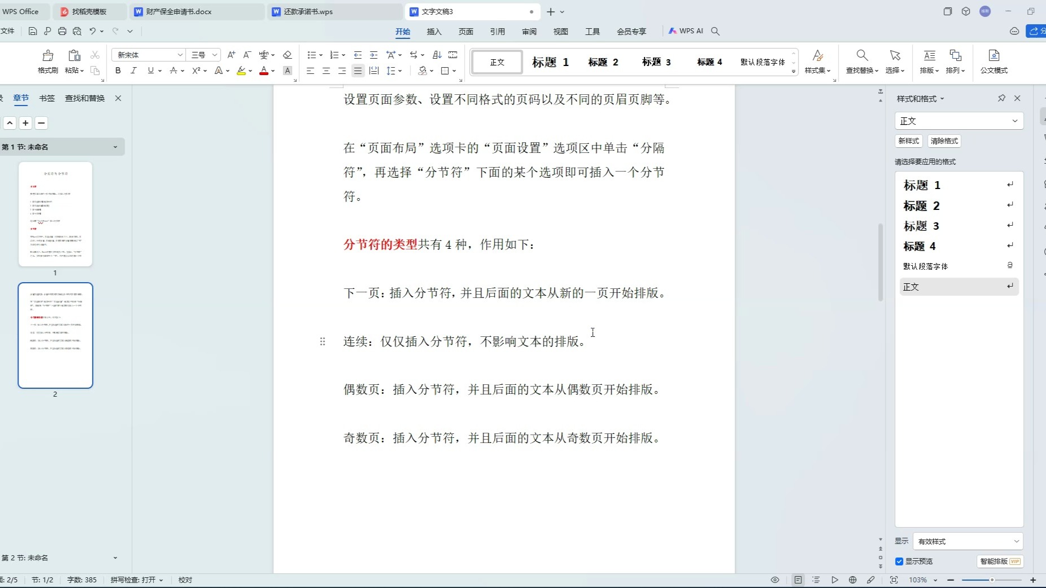The width and height of the screenshot is (1046, 588).
Task: Click the Format Painter (格式刷) icon
Action: tap(48, 55)
